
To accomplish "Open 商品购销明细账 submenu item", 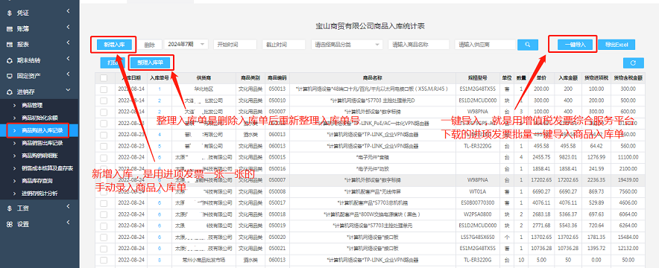I will click(40, 156).
